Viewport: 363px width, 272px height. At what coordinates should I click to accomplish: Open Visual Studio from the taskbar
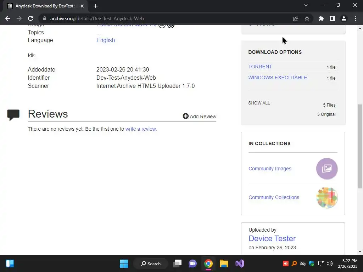coord(240,263)
